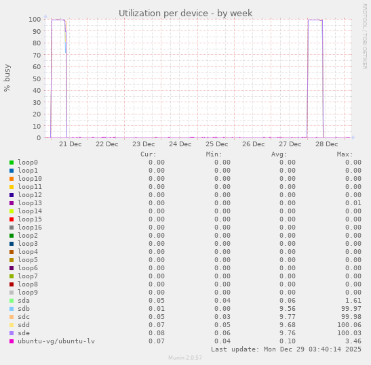
Task: Click the 'Cur:' column header
Action: click(149, 154)
